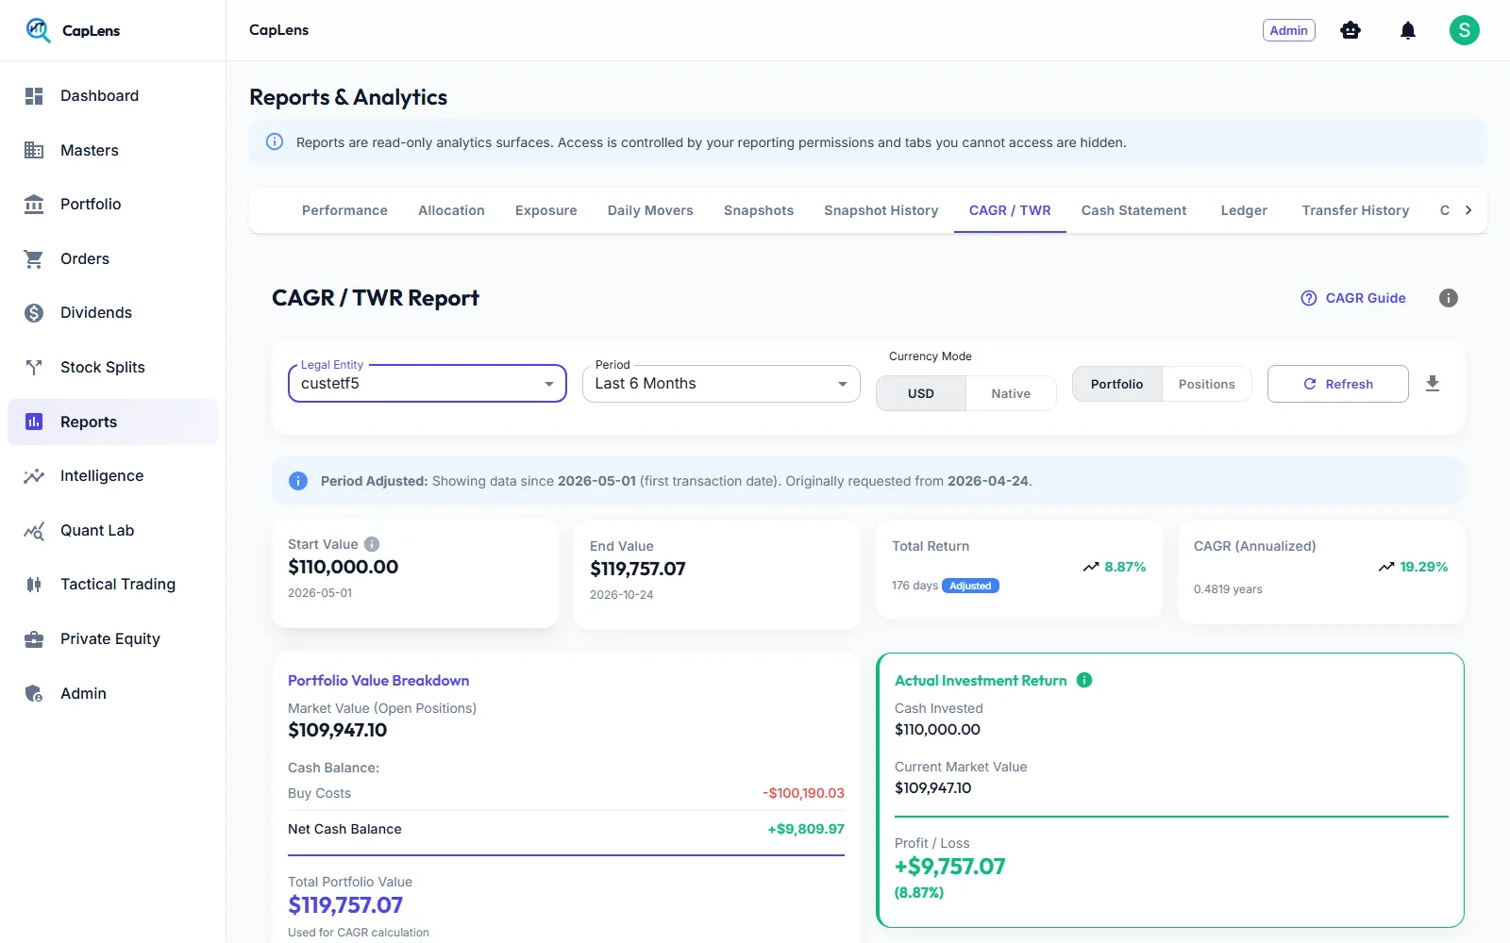The image size is (1510, 943).
Task: Open the user avatar S menu
Action: coord(1464,30)
